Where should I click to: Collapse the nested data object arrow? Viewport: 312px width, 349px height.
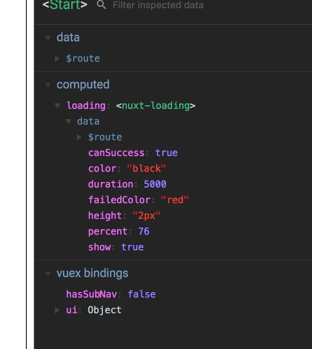pyautogui.click(x=68, y=121)
